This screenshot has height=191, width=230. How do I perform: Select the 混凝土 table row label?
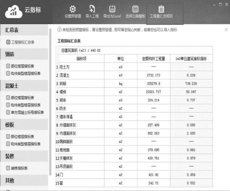click(65, 75)
